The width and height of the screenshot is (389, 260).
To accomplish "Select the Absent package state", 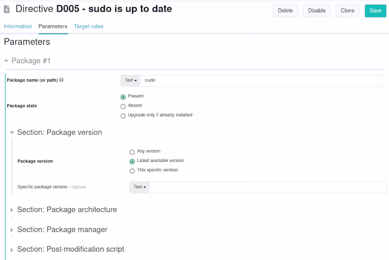I will pos(123,106).
